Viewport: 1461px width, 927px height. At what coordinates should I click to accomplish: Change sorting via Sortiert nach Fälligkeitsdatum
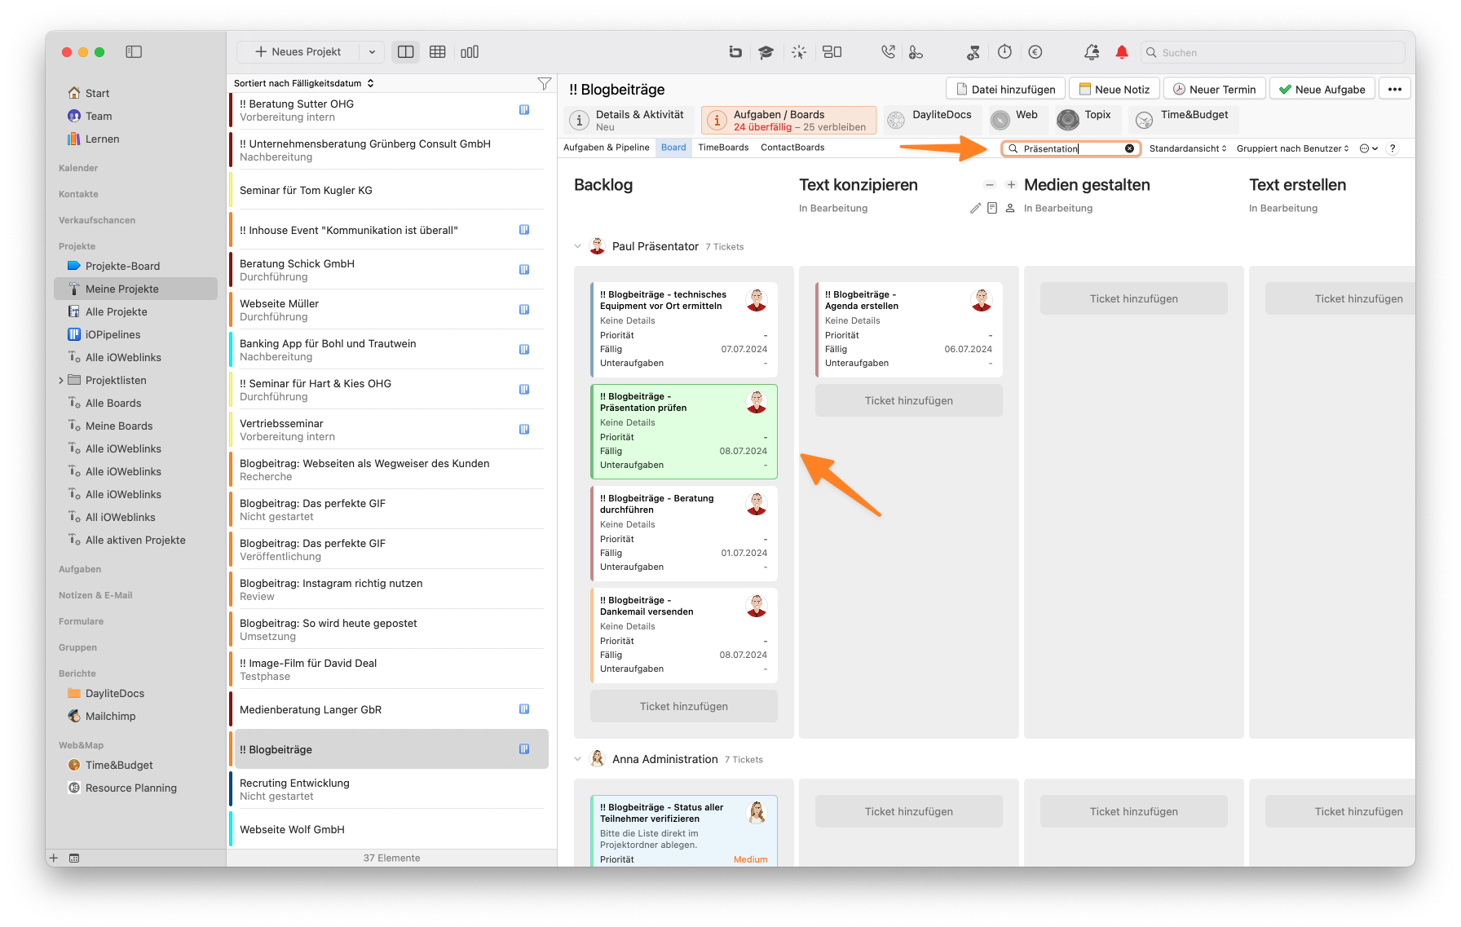(303, 83)
